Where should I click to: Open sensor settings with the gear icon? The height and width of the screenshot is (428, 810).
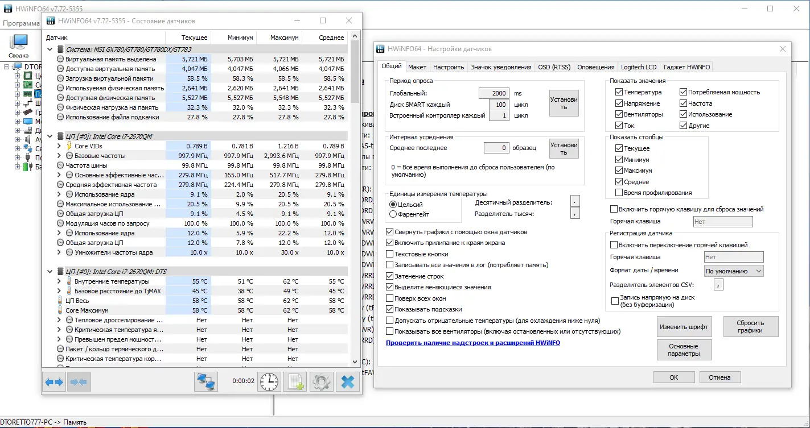(x=321, y=382)
